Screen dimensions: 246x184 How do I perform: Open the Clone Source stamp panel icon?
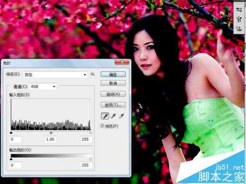pyautogui.click(x=239, y=28)
